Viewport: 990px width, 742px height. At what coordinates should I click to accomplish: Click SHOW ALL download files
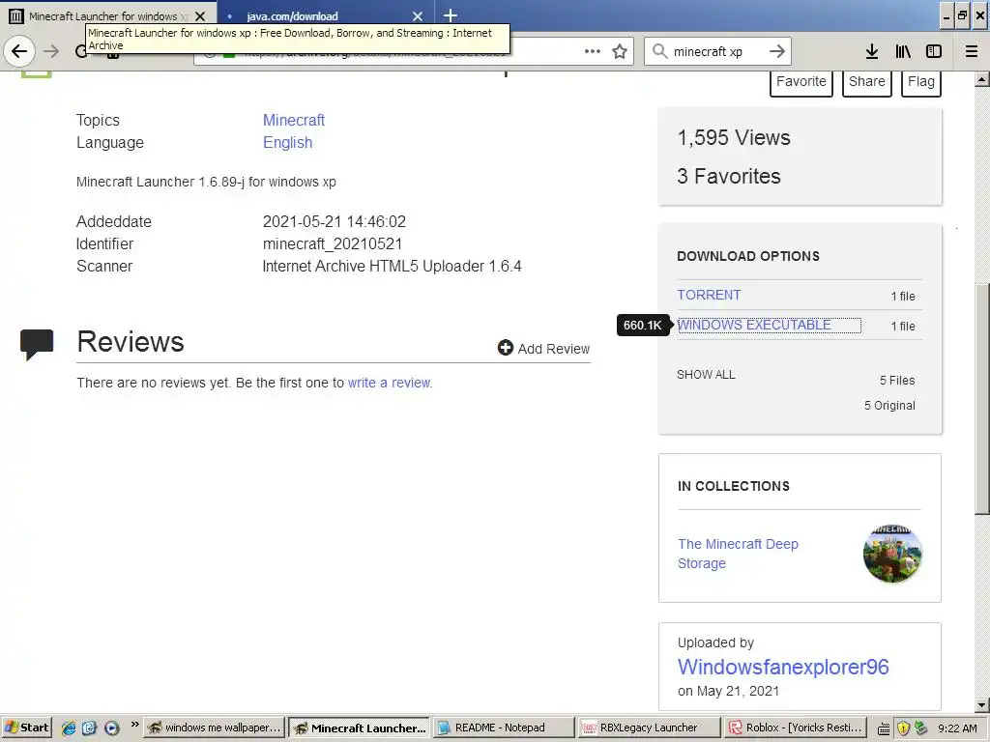(x=706, y=375)
